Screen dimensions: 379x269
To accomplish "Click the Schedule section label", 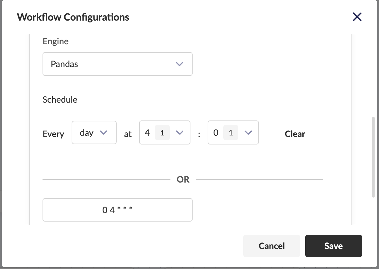I will (60, 100).
